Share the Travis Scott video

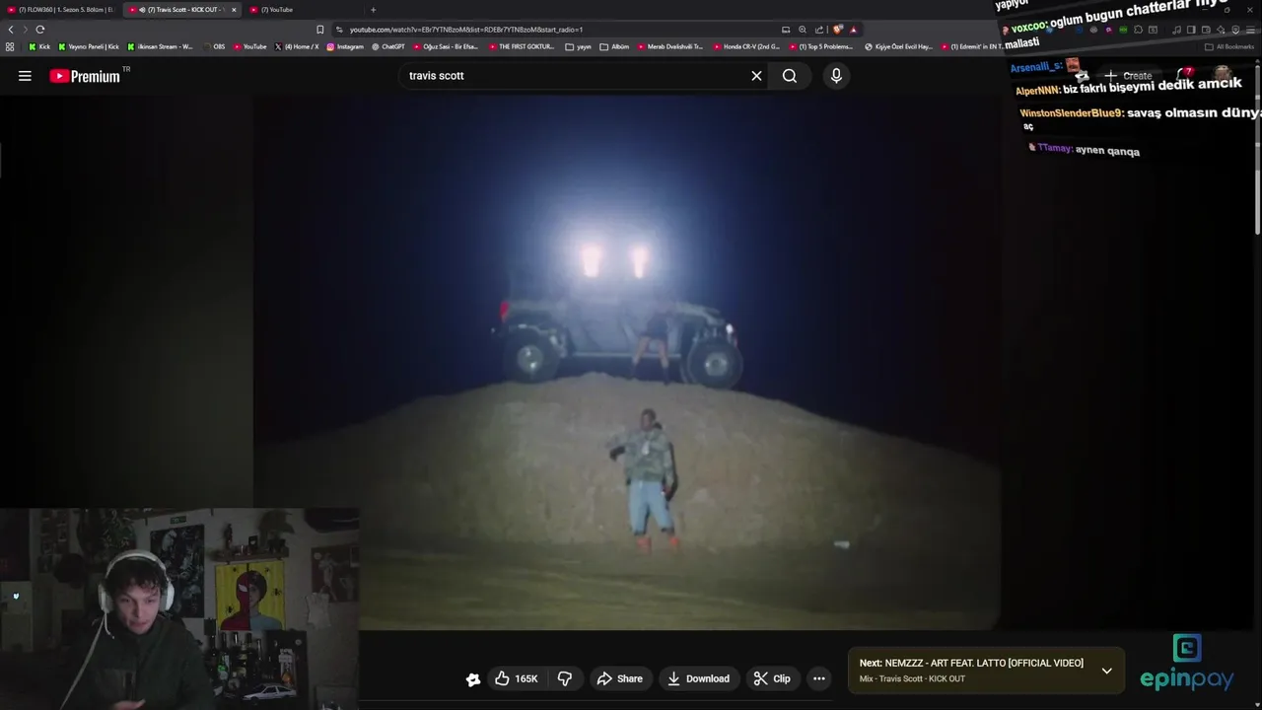tap(620, 678)
